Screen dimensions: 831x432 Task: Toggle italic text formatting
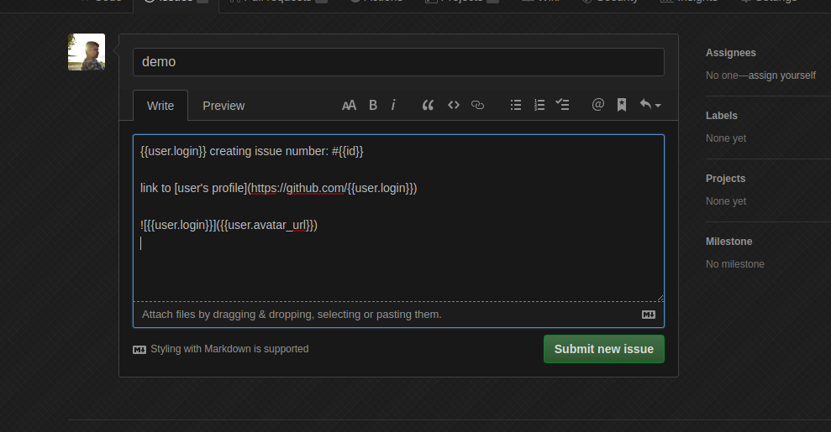pyautogui.click(x=393, y=105)
